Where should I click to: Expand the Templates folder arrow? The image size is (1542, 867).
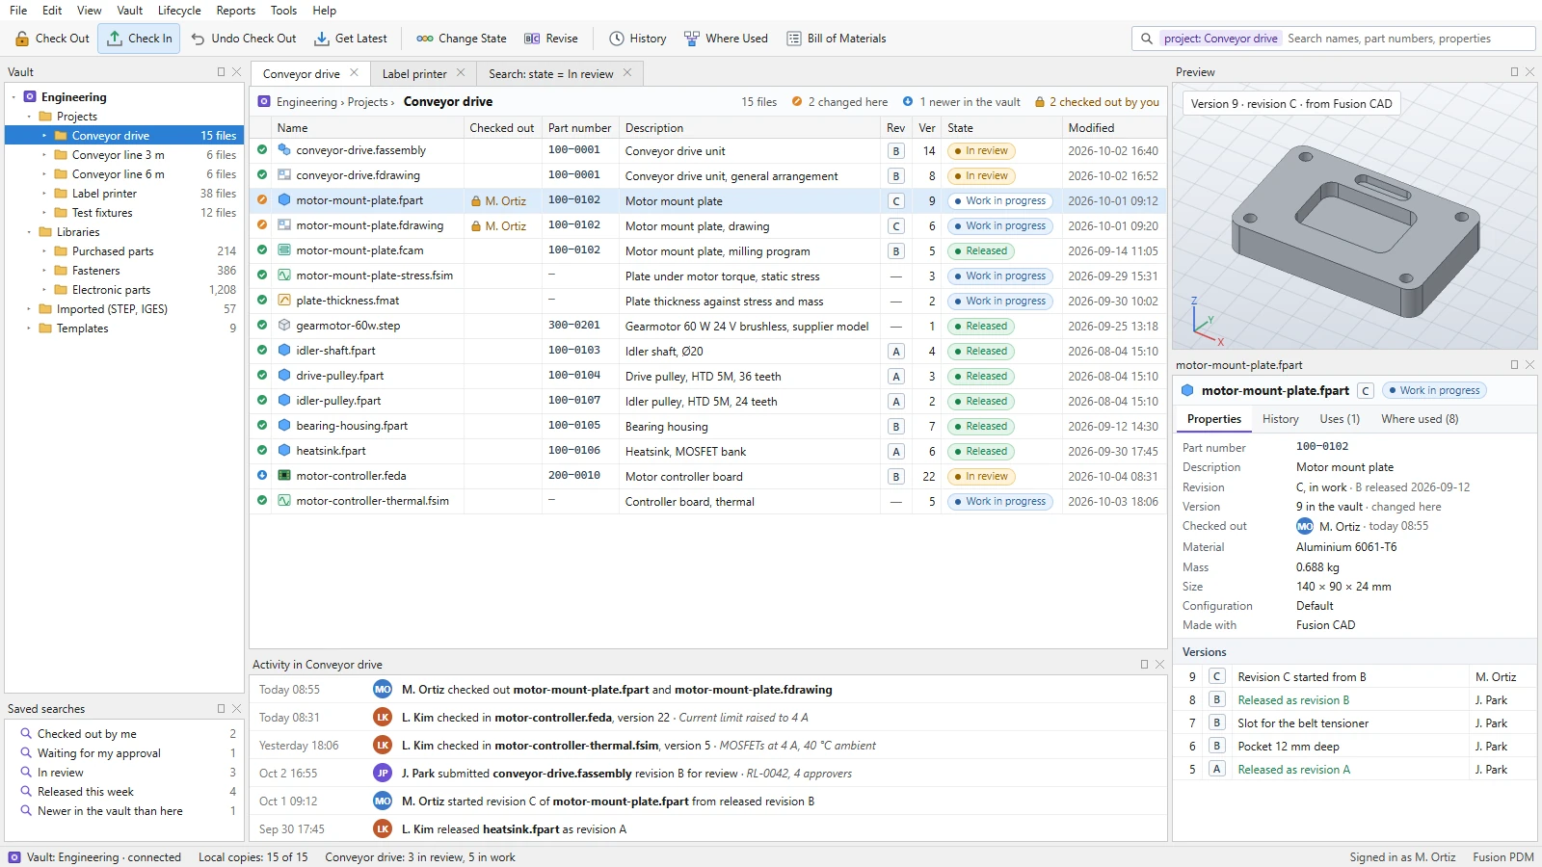(x=29, y=328)
